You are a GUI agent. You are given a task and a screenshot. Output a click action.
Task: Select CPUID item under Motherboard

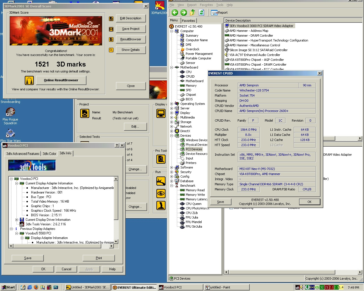click(190, 76)
